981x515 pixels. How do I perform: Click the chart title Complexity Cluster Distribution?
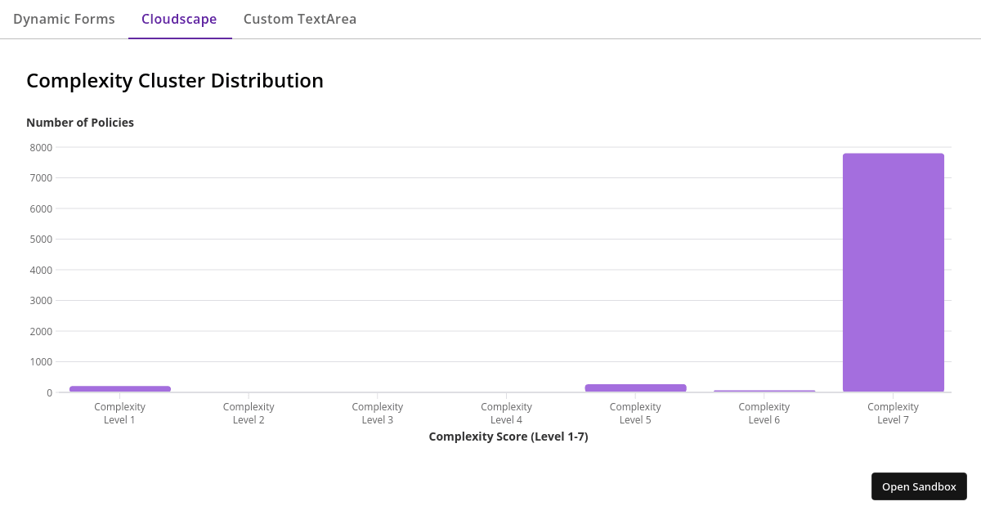coord(175,80)
